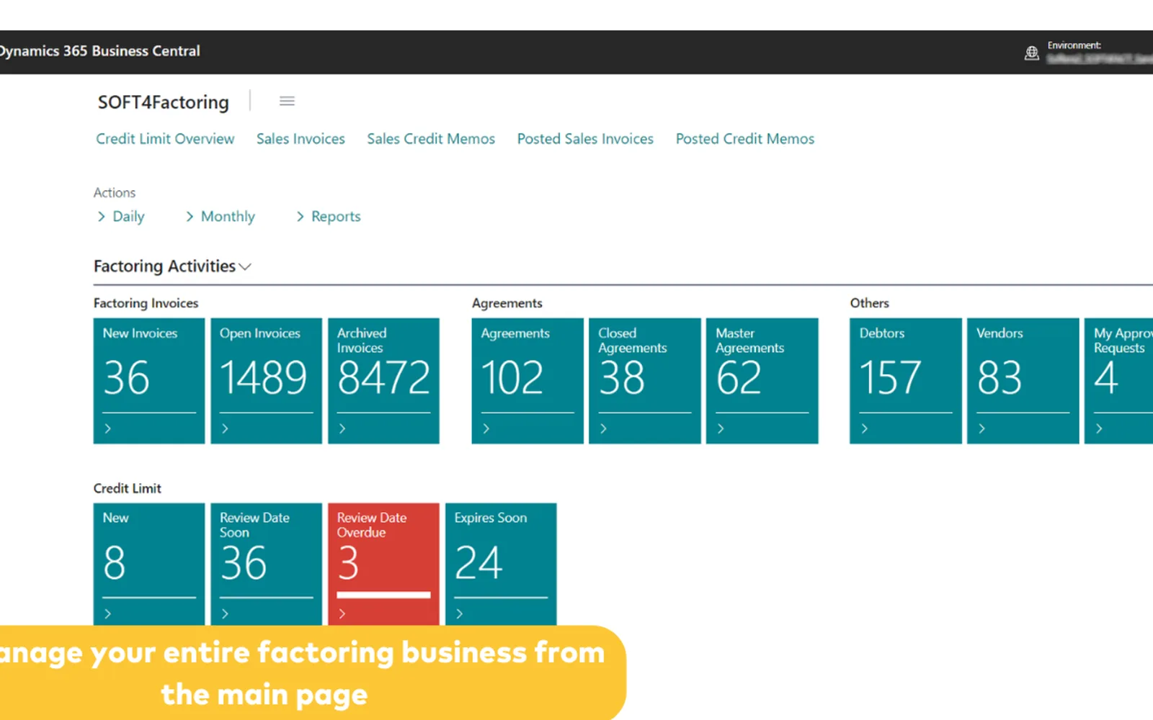The height and width of the screenshot is (720, 1153).
Task: Click the arrow on Closed Agreements tile
Action: [603, 428]
